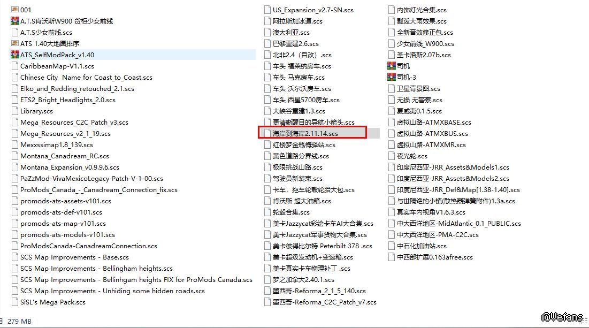Click the icon of ATS 1.40大地图排序

[x=15, y=43]
